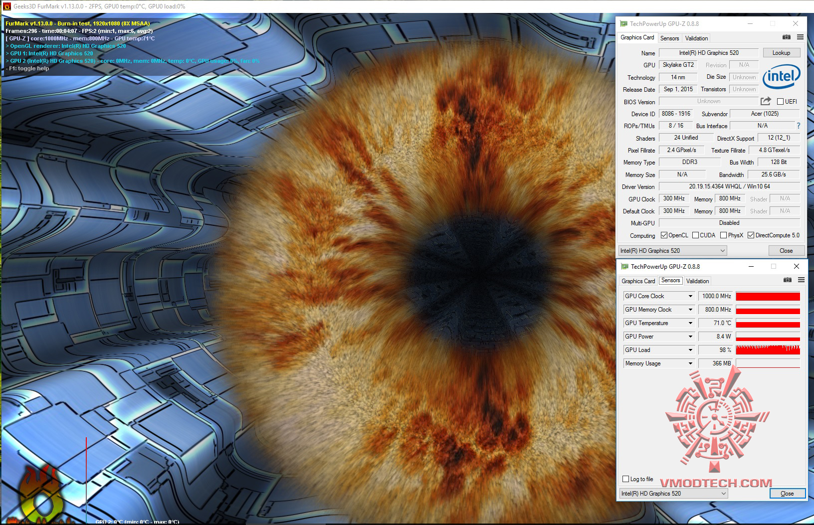The height and width of the screenshot is (525, 814).
Task: Close the Sensors GPU-Z window with X
Action: tap(797, 266)
